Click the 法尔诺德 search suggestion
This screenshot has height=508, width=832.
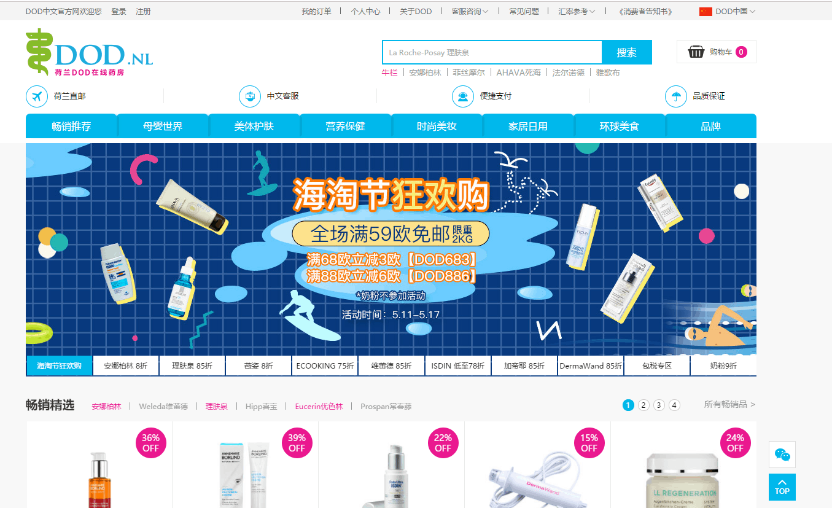[x=569, y=72]
